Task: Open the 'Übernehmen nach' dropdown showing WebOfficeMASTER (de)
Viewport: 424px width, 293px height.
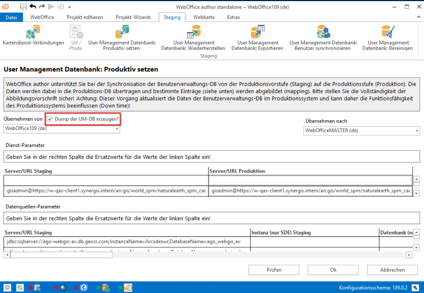Action: pyautogui.click(x=417, y=131)
